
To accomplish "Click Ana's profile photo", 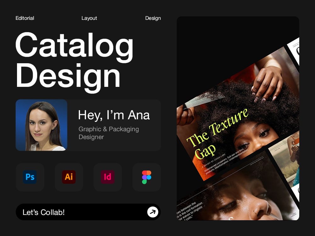I will 41,125.
